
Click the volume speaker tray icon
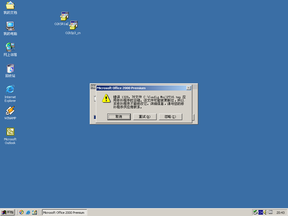pyautogui.click(x=265, y=212)
